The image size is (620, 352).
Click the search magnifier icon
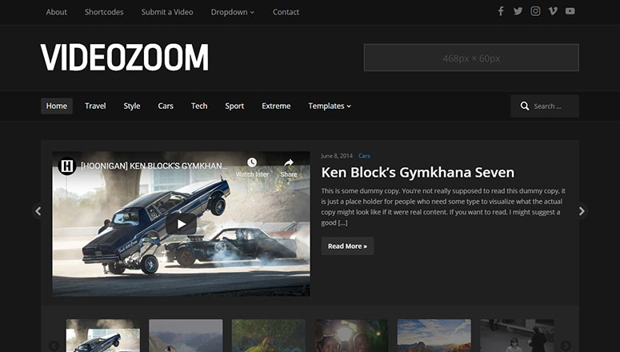coord(525,106)
